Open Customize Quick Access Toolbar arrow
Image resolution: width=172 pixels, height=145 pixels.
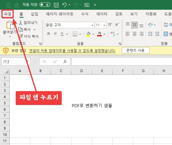(x=95, y=5)
